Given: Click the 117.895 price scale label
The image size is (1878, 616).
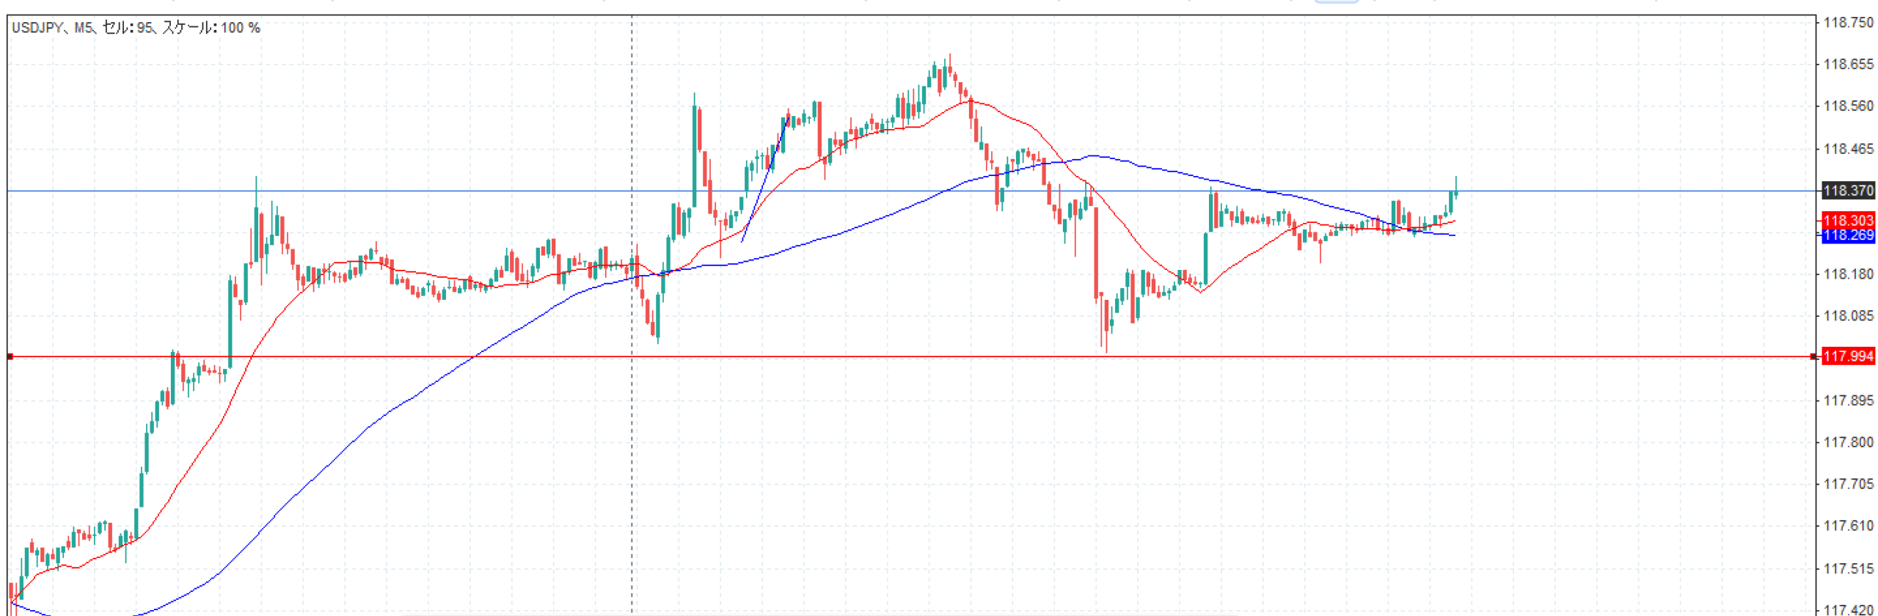Looking at the screenshot, I should [1848, 400].
